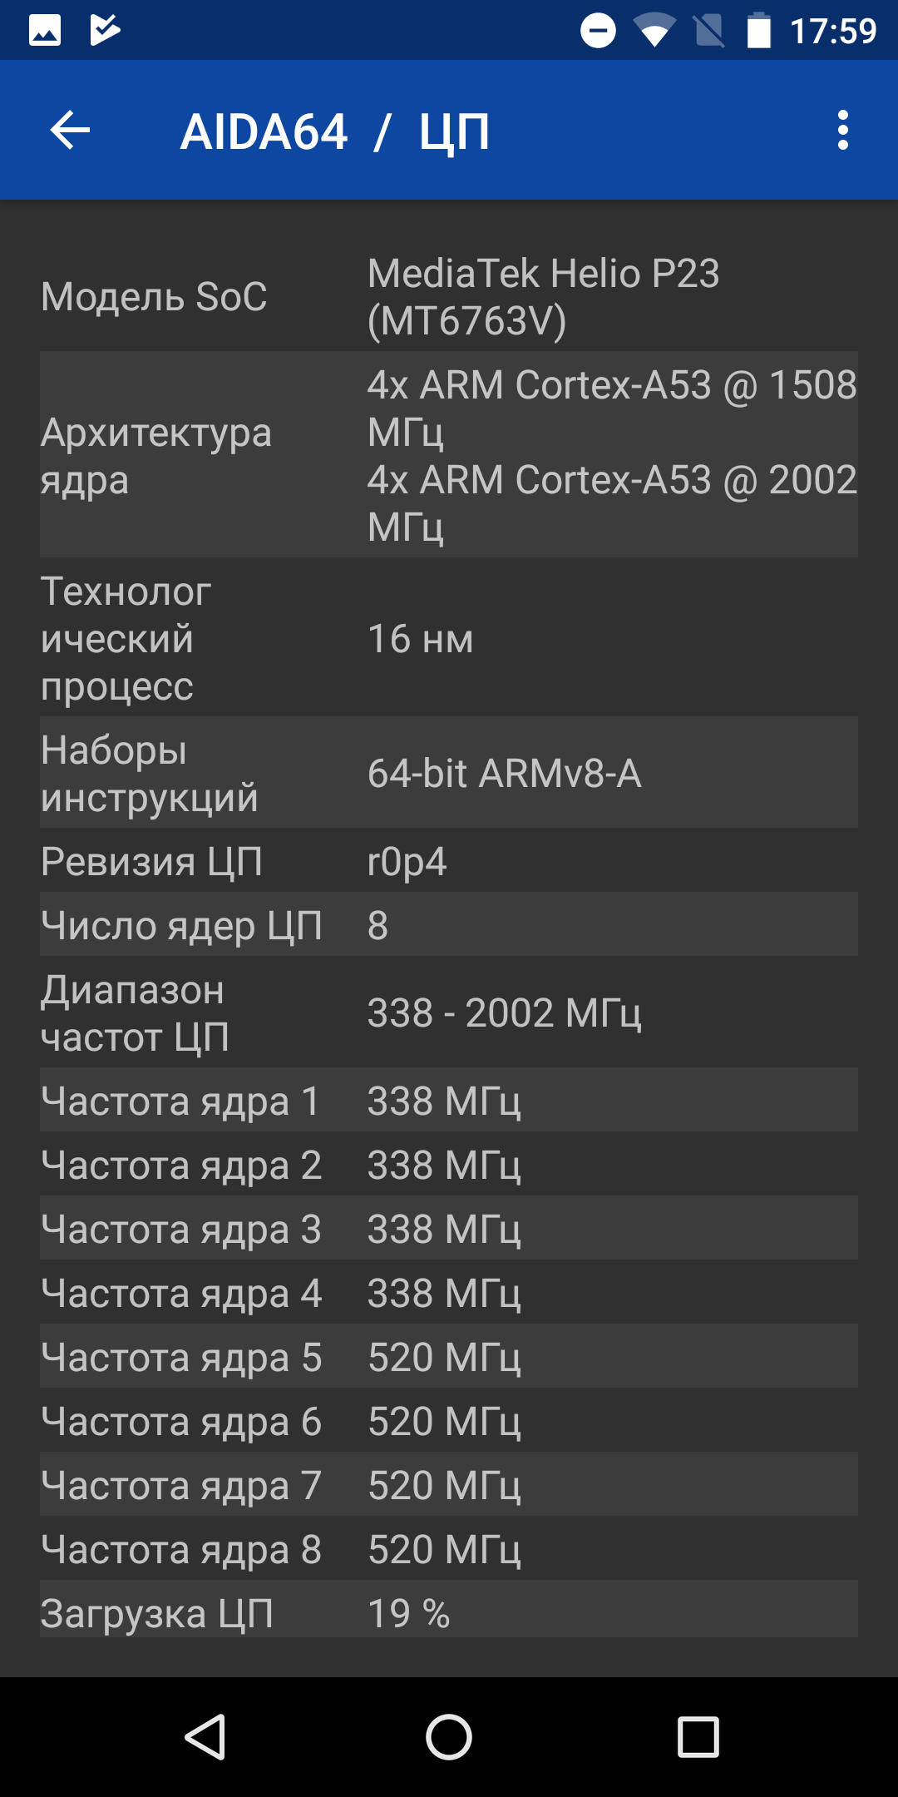898x1797 pixels.
Task: Select the Число ядер ЦП row
Action: click(449, 924)
